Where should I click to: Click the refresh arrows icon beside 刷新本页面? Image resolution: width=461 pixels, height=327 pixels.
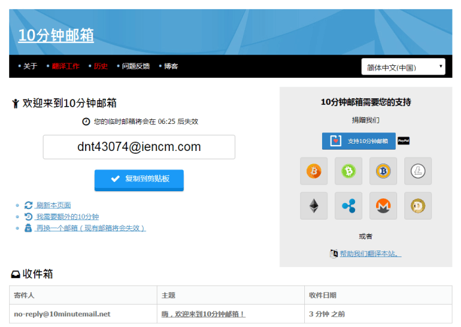tap(28, 205)
